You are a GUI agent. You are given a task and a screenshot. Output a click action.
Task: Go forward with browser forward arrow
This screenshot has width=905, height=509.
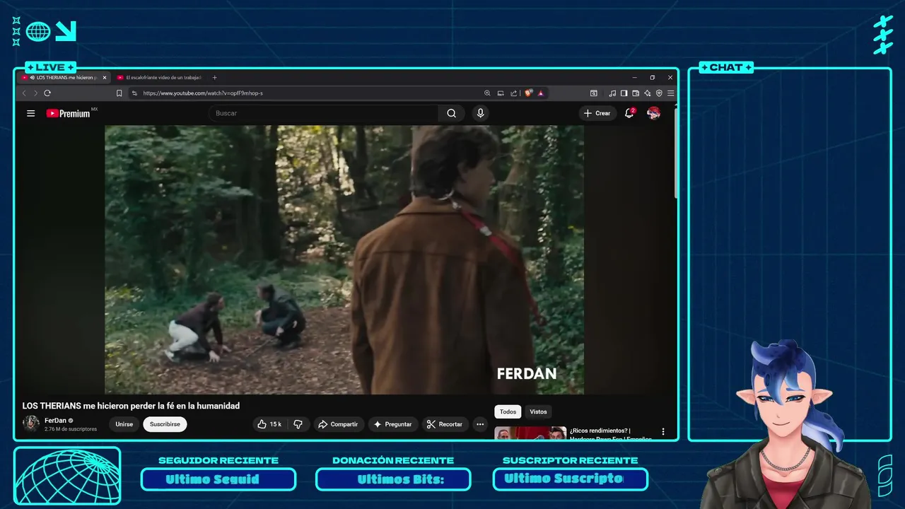[x=35, y=93]
